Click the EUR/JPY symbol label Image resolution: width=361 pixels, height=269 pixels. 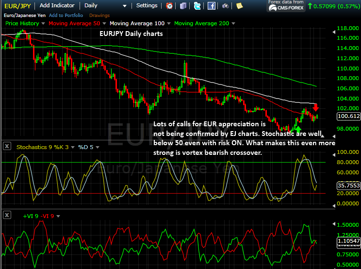(x=17, y=6)
